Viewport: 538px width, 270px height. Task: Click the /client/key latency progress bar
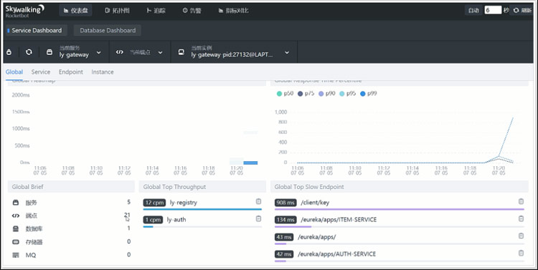tap(400, 209)
